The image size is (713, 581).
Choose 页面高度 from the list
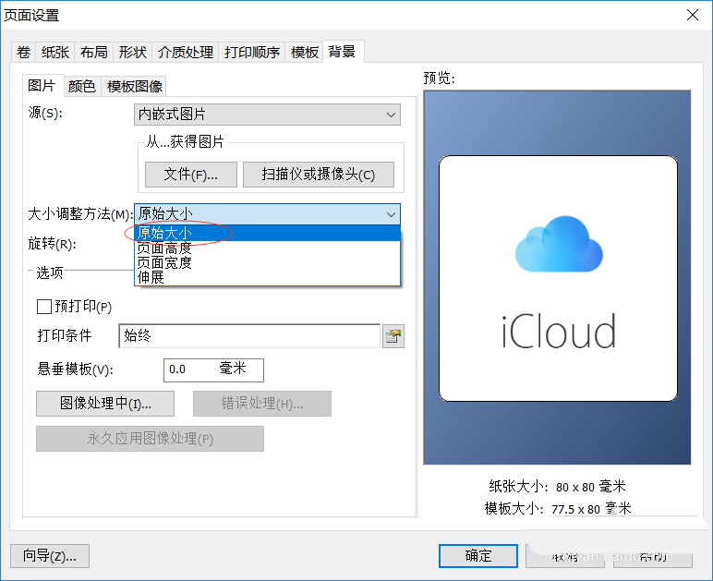click(x=268, y=248)
